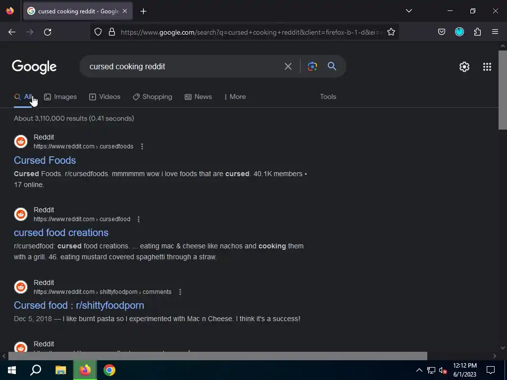The image size is (507, 380).
Task: List all tabs dropdown arrow
Action: click(408, 11)
